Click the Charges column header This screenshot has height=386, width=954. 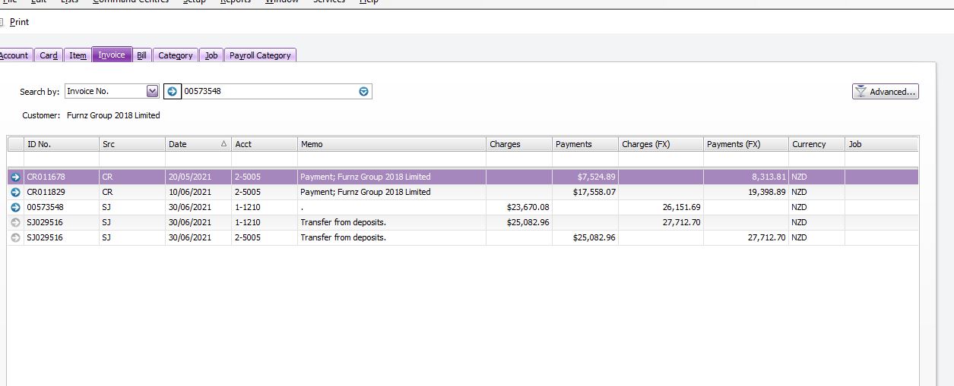pyautogui.click(x=518, y=144)
